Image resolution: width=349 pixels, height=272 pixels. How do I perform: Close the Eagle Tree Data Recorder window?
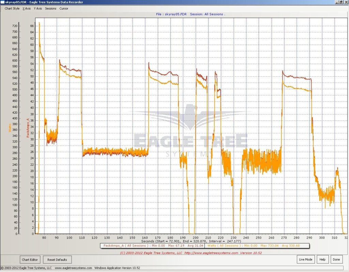346,2
